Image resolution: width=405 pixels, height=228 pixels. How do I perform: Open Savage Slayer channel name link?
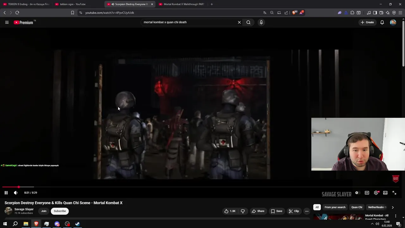(24, 209)
